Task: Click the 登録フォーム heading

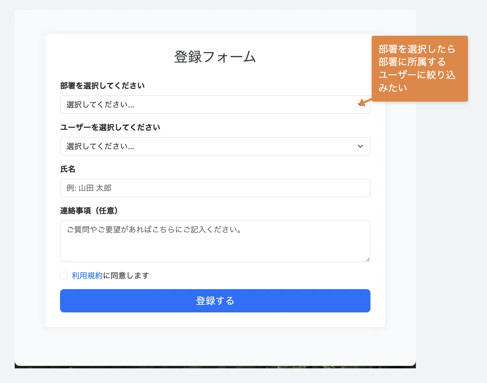Action: pos(215,57)
